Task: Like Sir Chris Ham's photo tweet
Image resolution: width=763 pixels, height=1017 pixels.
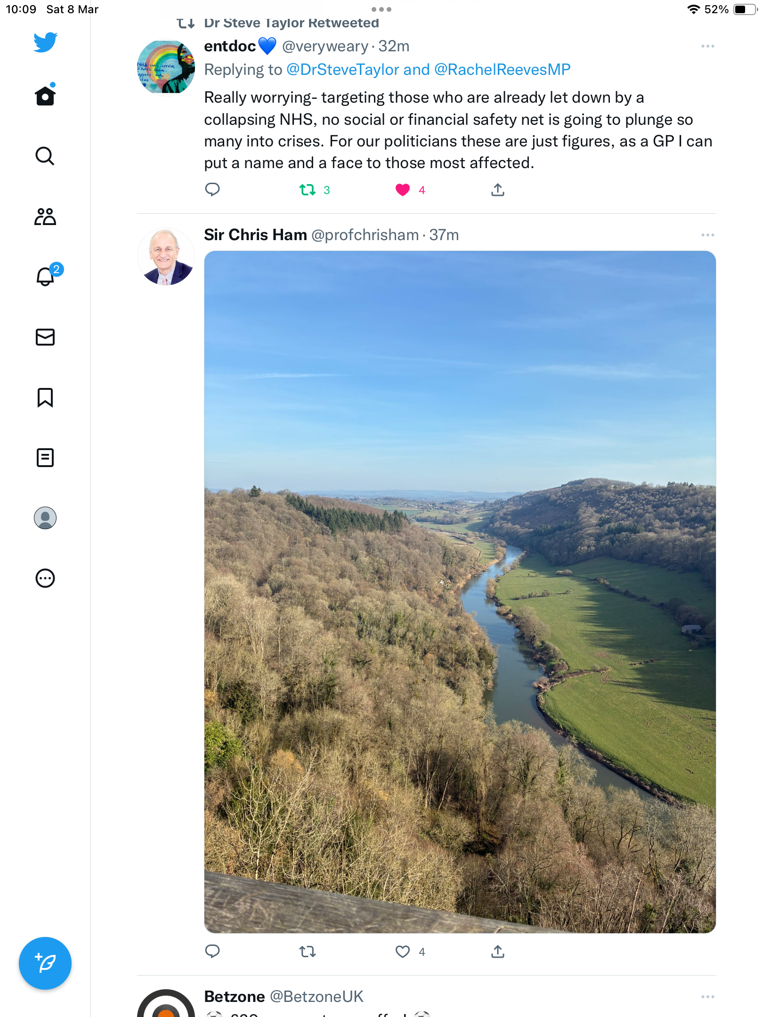Action: click(x=403, y=952)
